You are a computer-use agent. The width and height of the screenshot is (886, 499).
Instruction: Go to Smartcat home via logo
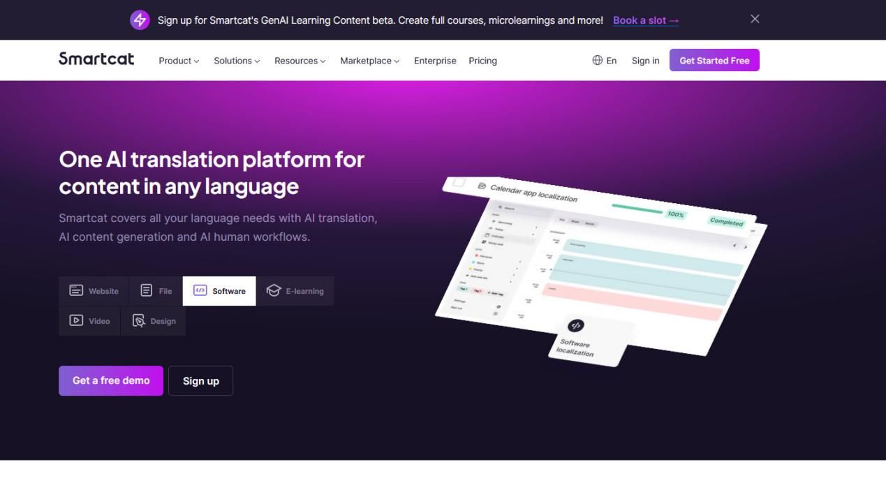pyautogui.click(x=96, y=59)
